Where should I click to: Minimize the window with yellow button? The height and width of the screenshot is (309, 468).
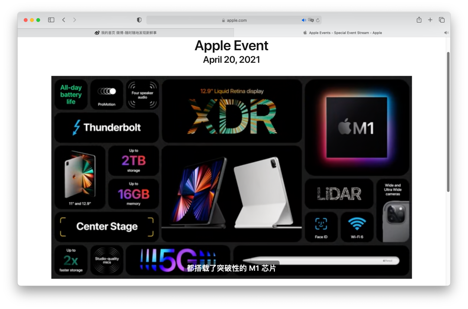(32, 20)
